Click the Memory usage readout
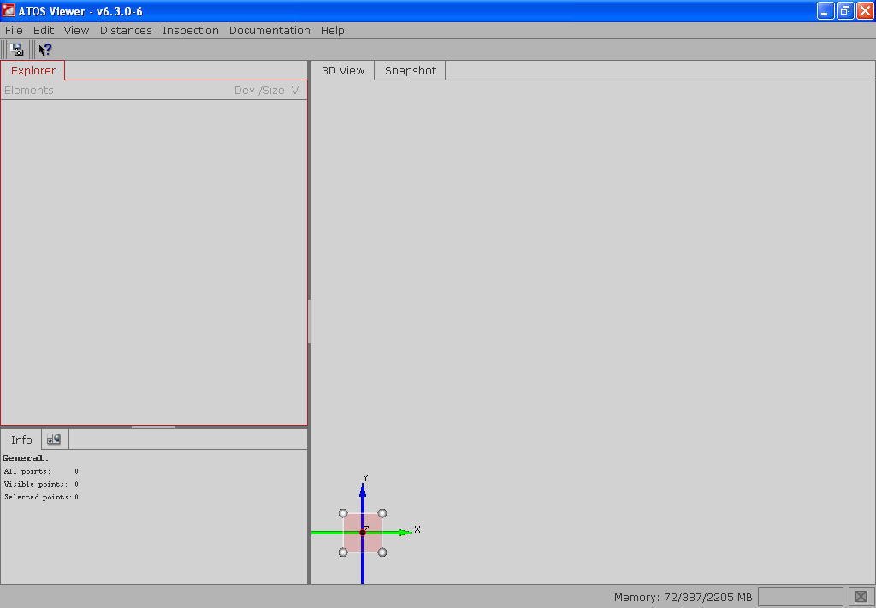The width and height of the screenshot is (876, 608). pyautogui.click(x=683, y=598)
